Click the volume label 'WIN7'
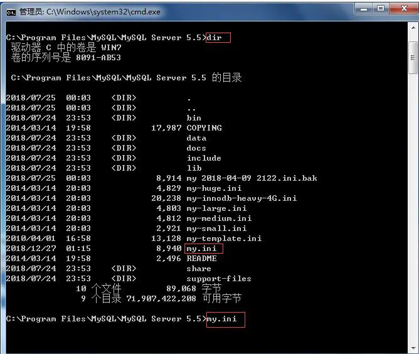Screen dimensions: 419x354 click(111, 48)
